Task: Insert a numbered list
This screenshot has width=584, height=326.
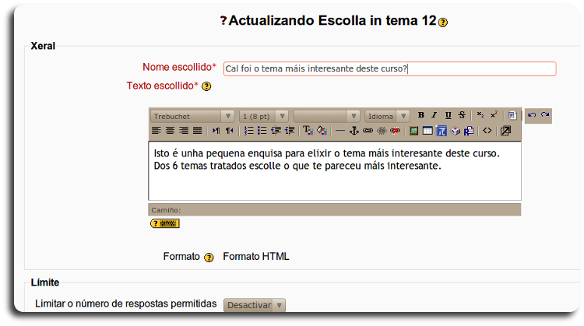Action: coord(248,131)
